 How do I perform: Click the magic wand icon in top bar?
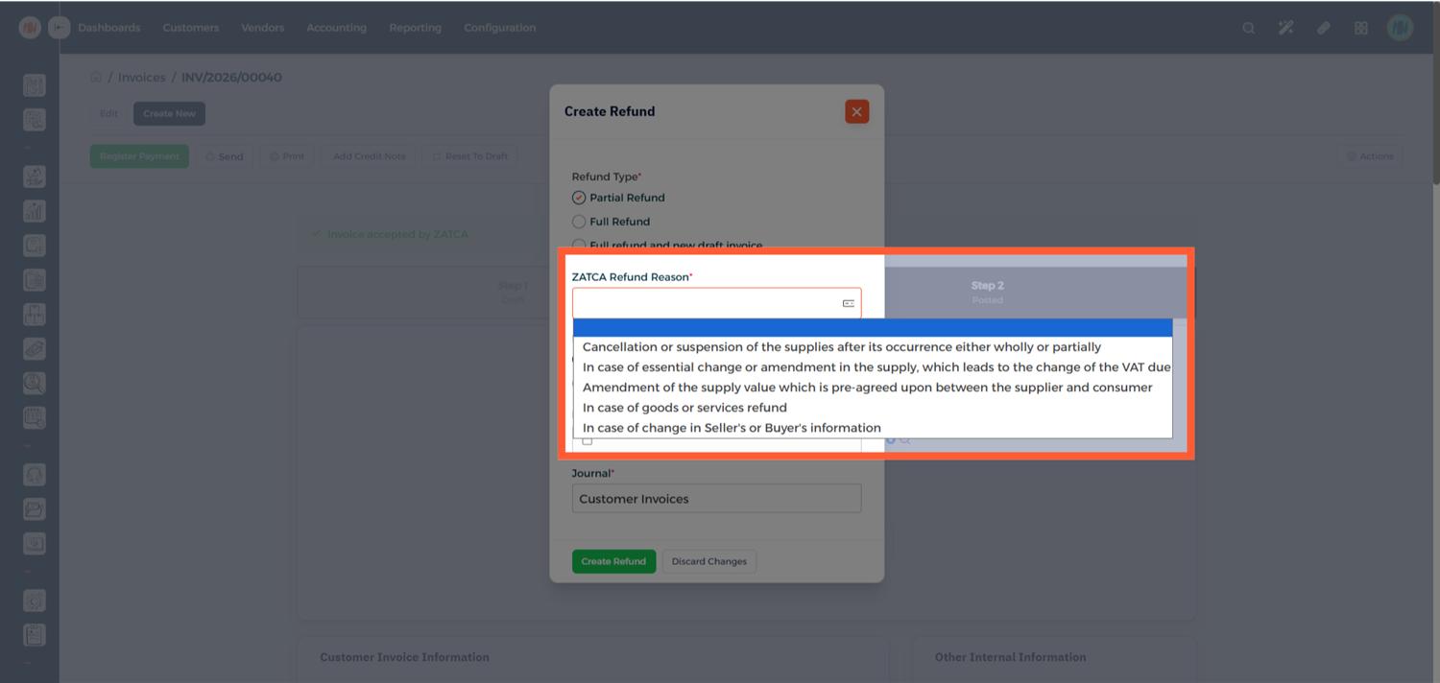1286,28
